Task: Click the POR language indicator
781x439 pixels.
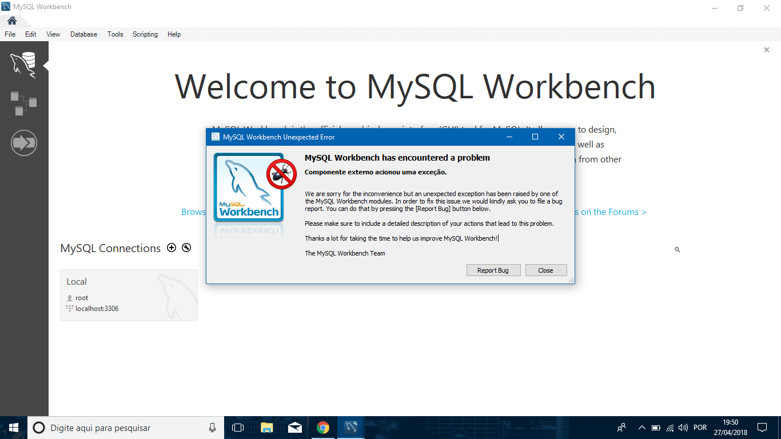Action: [700, 428]
